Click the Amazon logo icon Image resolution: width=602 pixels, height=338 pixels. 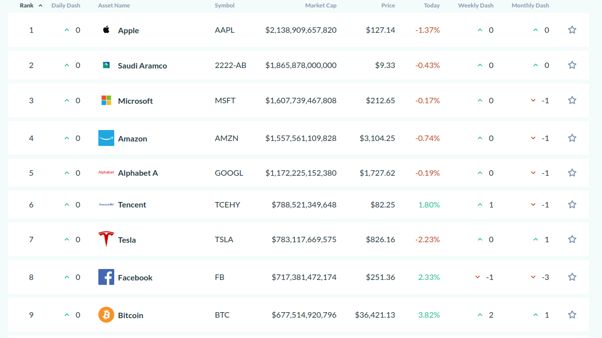coord(106,138)
